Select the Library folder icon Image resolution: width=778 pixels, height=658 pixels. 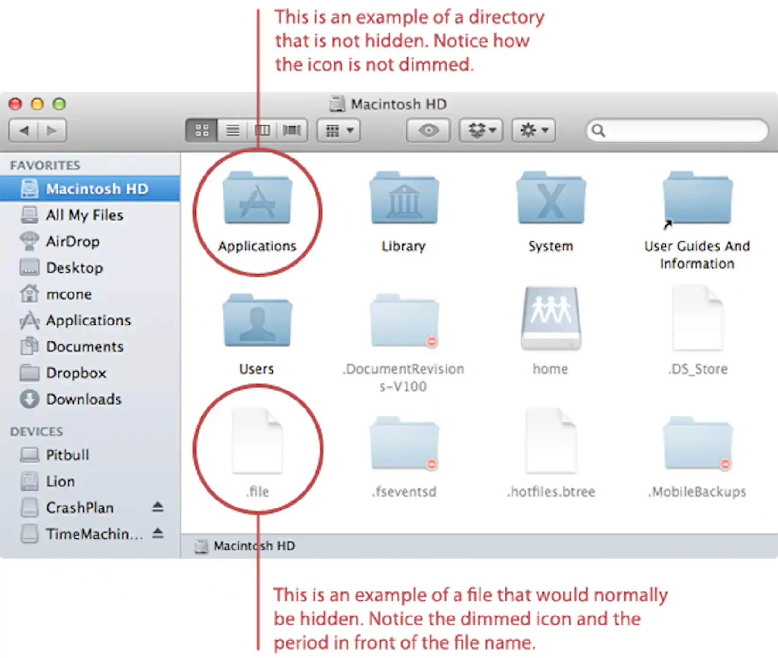[404, 198]
